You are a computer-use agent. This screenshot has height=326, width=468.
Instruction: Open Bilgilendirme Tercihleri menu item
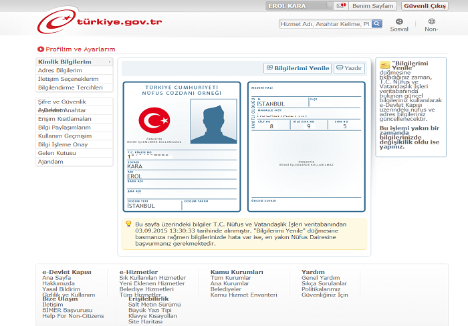(x=74, y=88)
